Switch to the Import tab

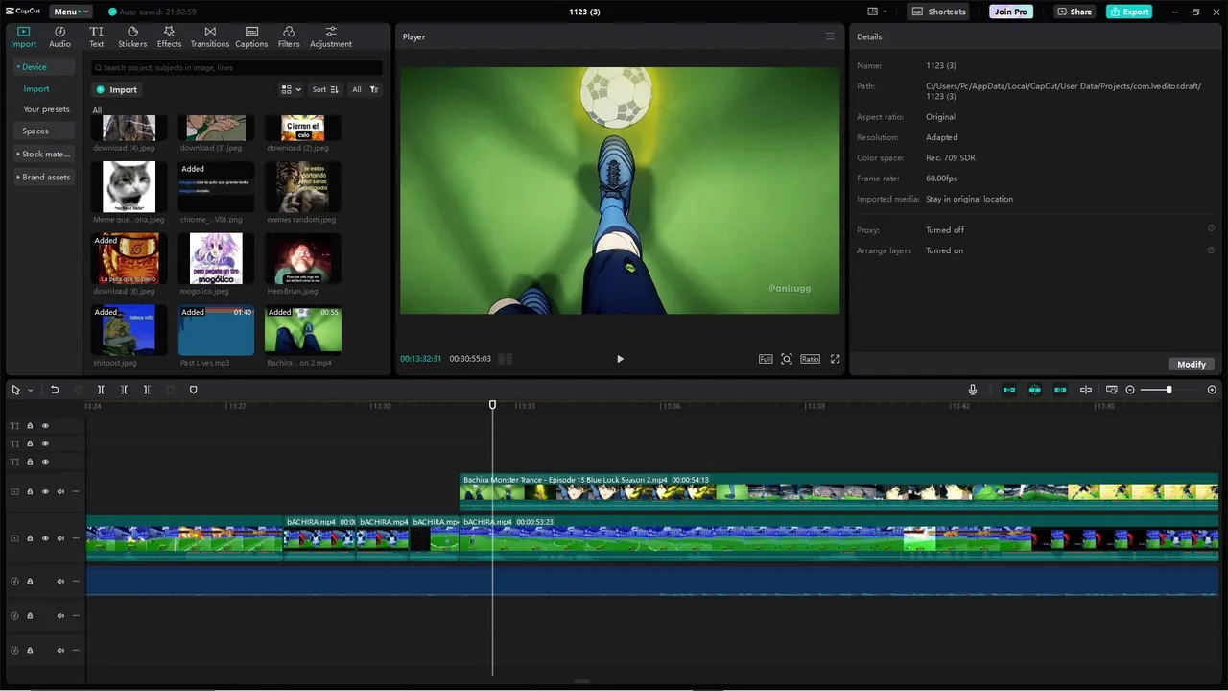tap(23, 36)
